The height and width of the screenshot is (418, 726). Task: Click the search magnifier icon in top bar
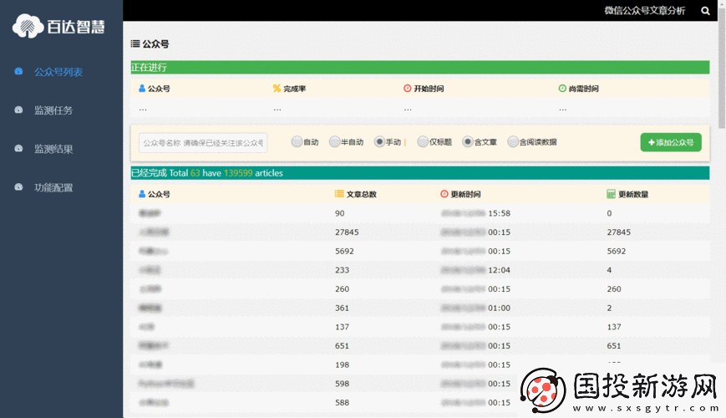point(705,11)
